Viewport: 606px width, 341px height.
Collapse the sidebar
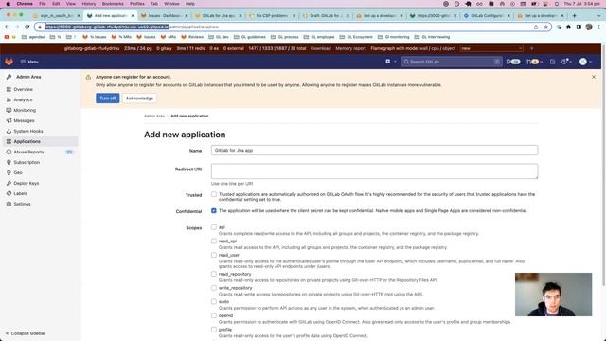point(26,333)
